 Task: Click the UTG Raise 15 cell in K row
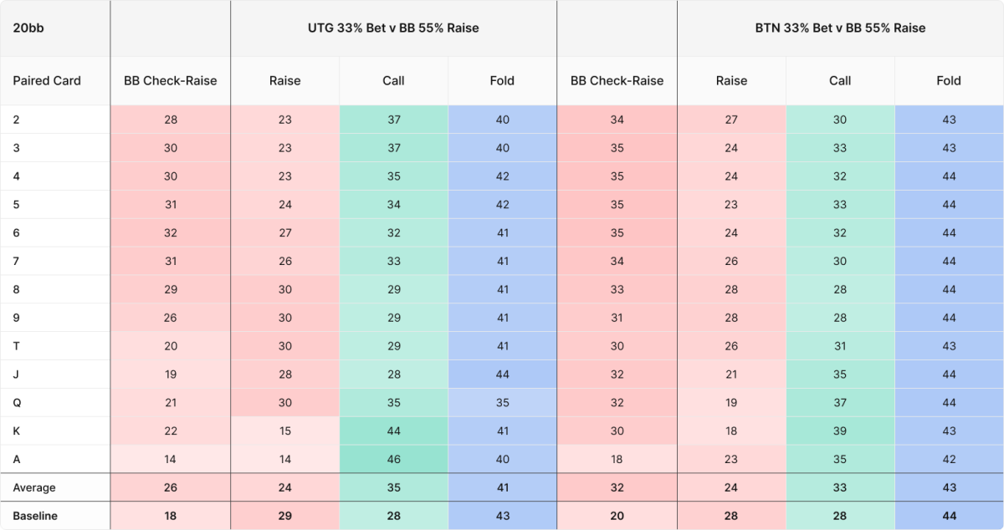pyautogui.click(x=285, y=431)
